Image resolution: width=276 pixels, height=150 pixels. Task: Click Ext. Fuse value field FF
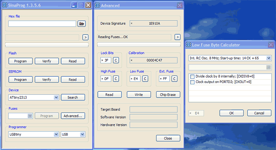tap(164, 79)
